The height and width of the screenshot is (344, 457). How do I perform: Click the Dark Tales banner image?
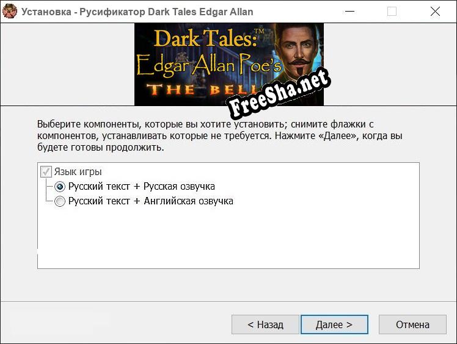(228, 64)
